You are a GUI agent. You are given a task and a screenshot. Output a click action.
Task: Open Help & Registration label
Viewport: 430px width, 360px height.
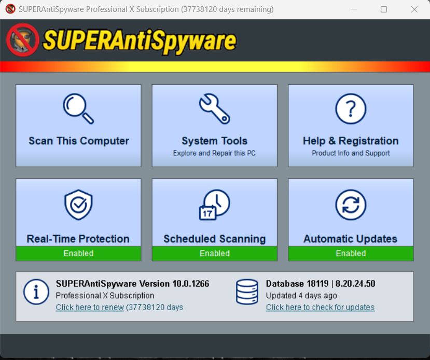coord(351,141)
